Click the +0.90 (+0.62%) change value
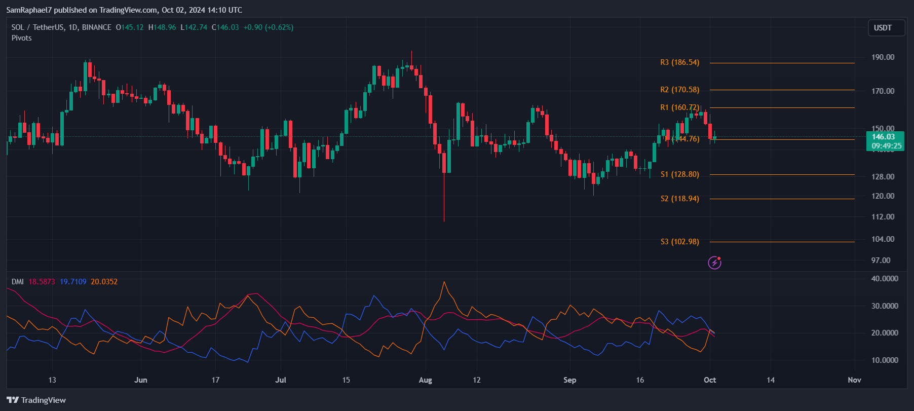 [x=269, y=27]
